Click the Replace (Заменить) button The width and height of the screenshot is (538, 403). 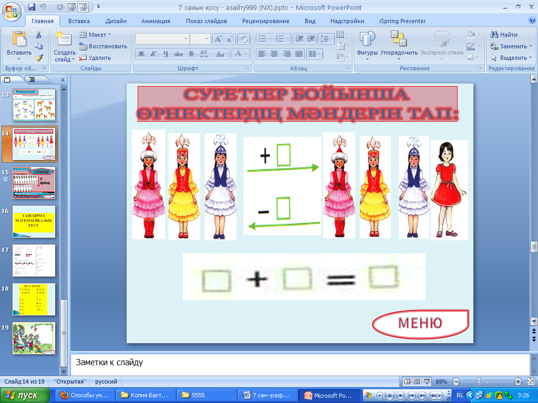(x=511, y=46)
